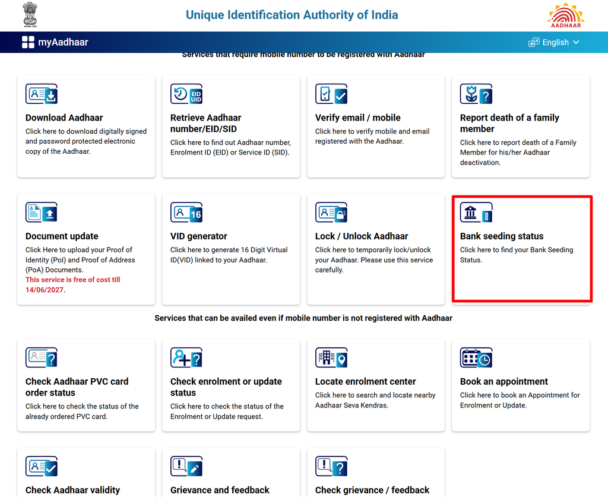The height and width of the screenshot is (497, 608).
Task: Click the Government of India emblem
Action: click(x=30, y=15)
